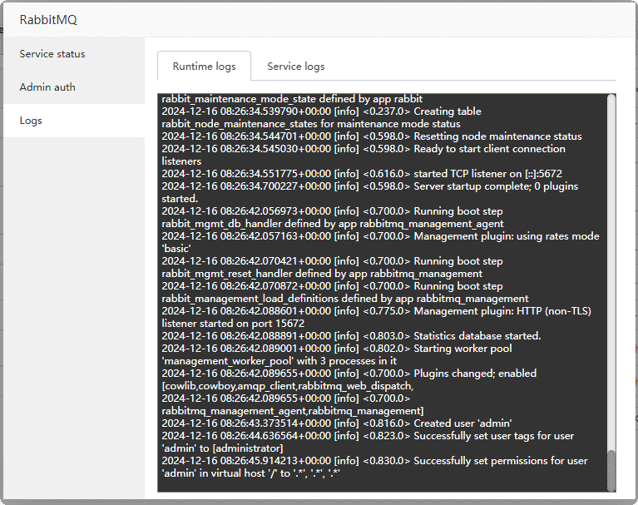Switch to the Runtime logs tab
Image resolution: width=638 pixels, height=505 pixels.
(205, 66)
